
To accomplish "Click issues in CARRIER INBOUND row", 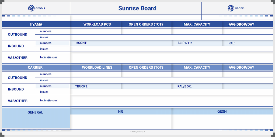I will (44, 92).
